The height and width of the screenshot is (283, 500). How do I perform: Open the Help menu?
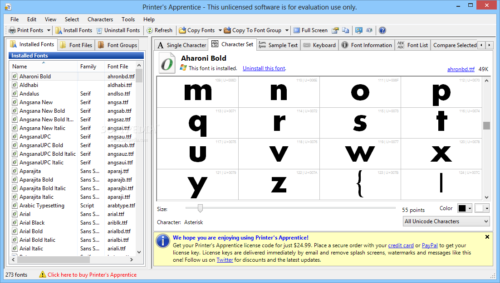tap(149, 19)
